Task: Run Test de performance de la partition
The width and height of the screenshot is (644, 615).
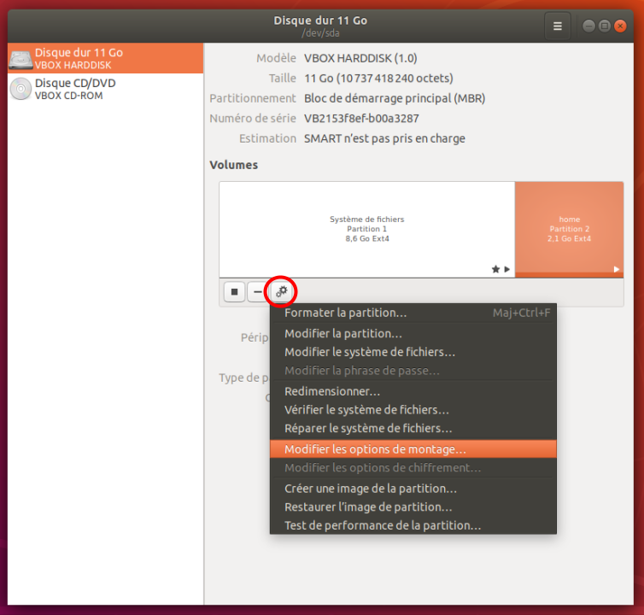Action: pyautogui.click(x=382, y=525)
